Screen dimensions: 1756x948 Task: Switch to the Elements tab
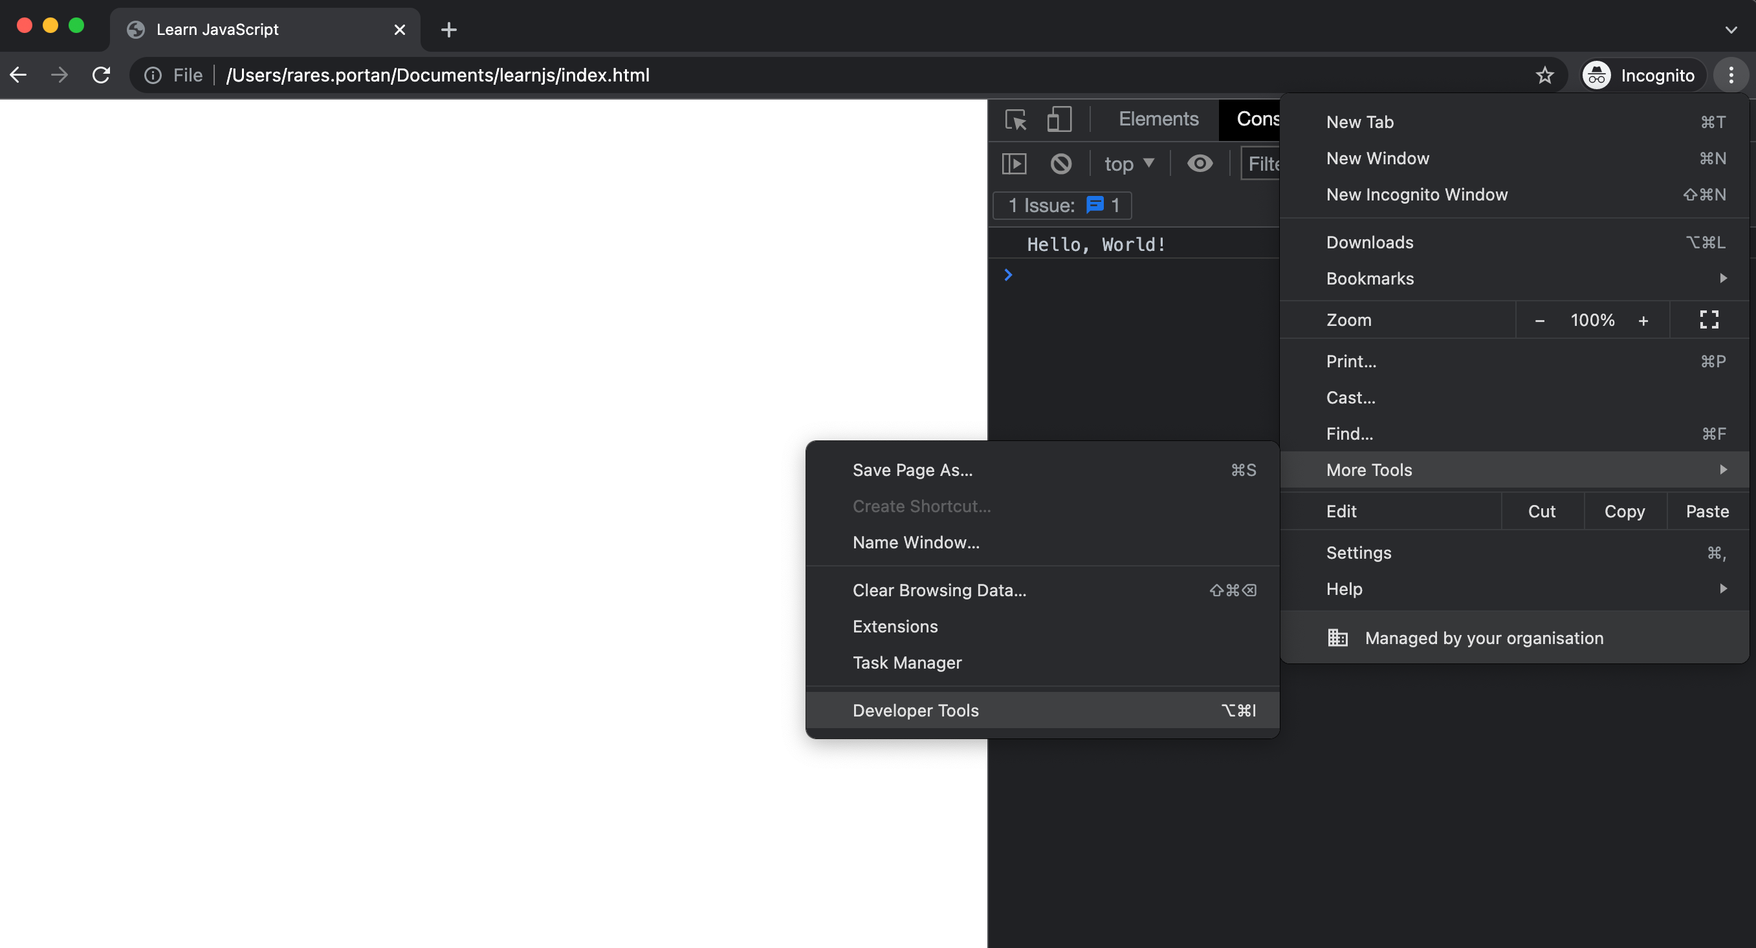[x=1158, y=118]
